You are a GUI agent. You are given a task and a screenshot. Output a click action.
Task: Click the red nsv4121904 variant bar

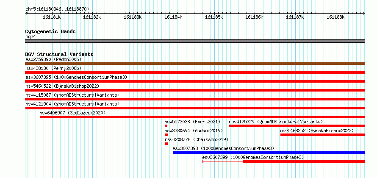point(195,108)
